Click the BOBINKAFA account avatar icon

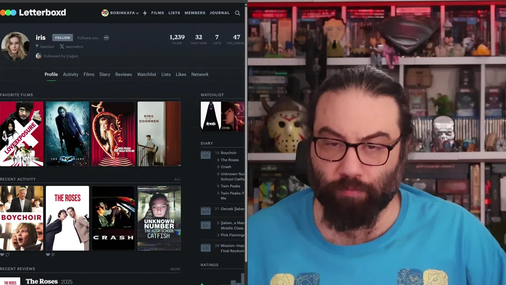pyautogui.click(x=105, y=13)
